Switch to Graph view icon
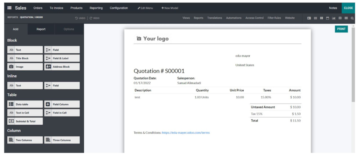The width and height of the screenshot is (358, 157). (x=334, y=18)
